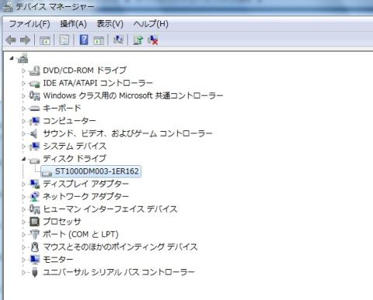Click the show/hide console tree icon

click(x=44, y=40)
